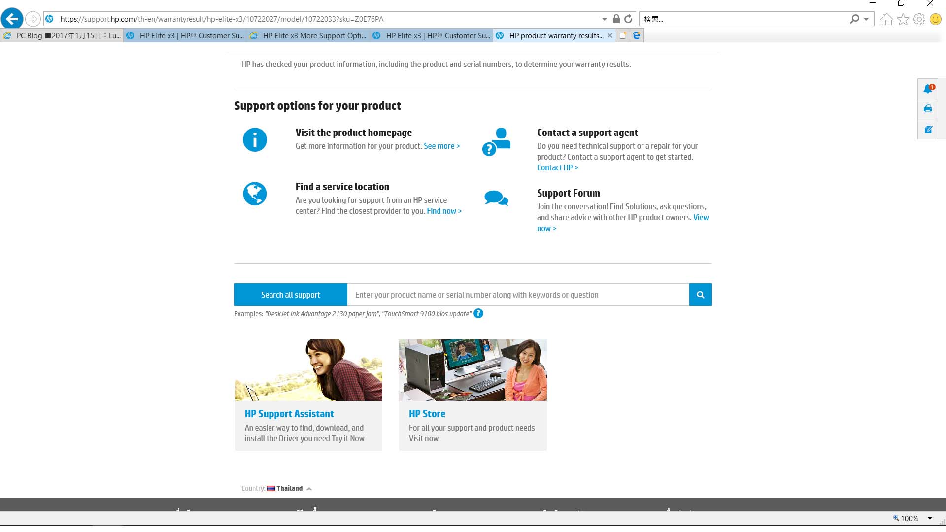Click the Find a service location heading
The width and height of the screenshot is (946, 532).
pyautogui.click(x=342, y=187)
